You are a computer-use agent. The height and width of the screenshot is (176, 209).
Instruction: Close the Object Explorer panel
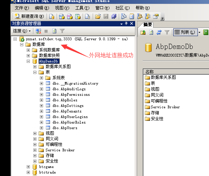(132, 24)
